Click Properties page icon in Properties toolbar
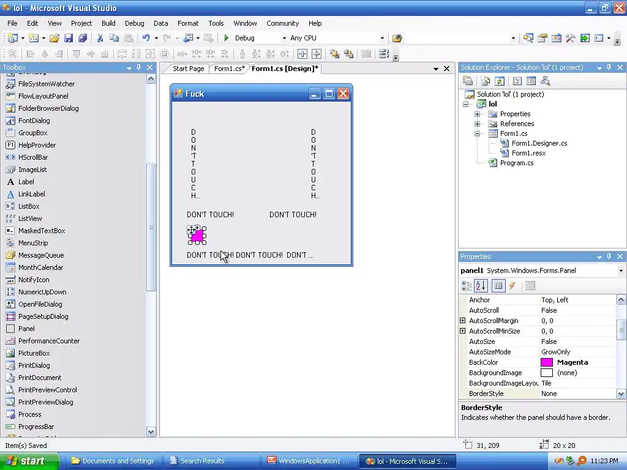 (530, 285)
